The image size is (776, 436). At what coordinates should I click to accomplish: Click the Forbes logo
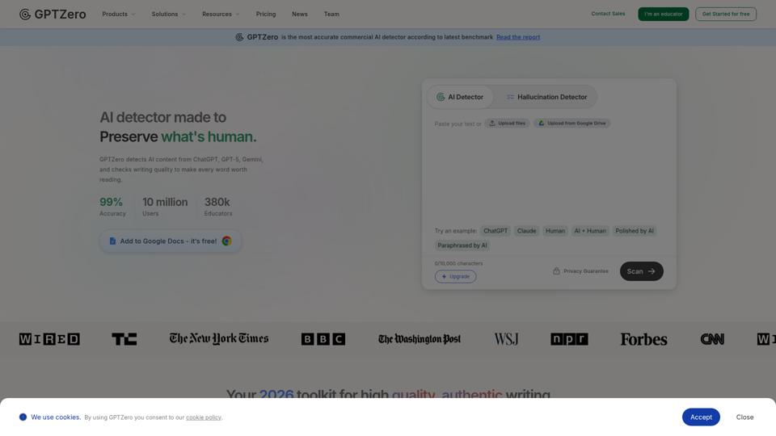(643, 339)
